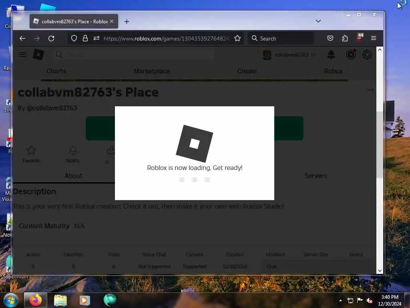Launch media player from taskbar
This screenshot has height=308, width=410.
pos(84,300)
